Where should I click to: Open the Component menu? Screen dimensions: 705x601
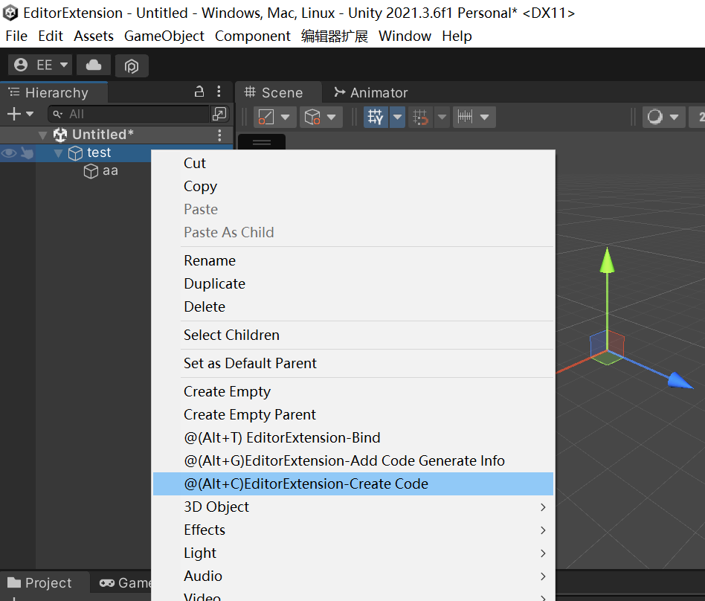[x=253, y=36]
